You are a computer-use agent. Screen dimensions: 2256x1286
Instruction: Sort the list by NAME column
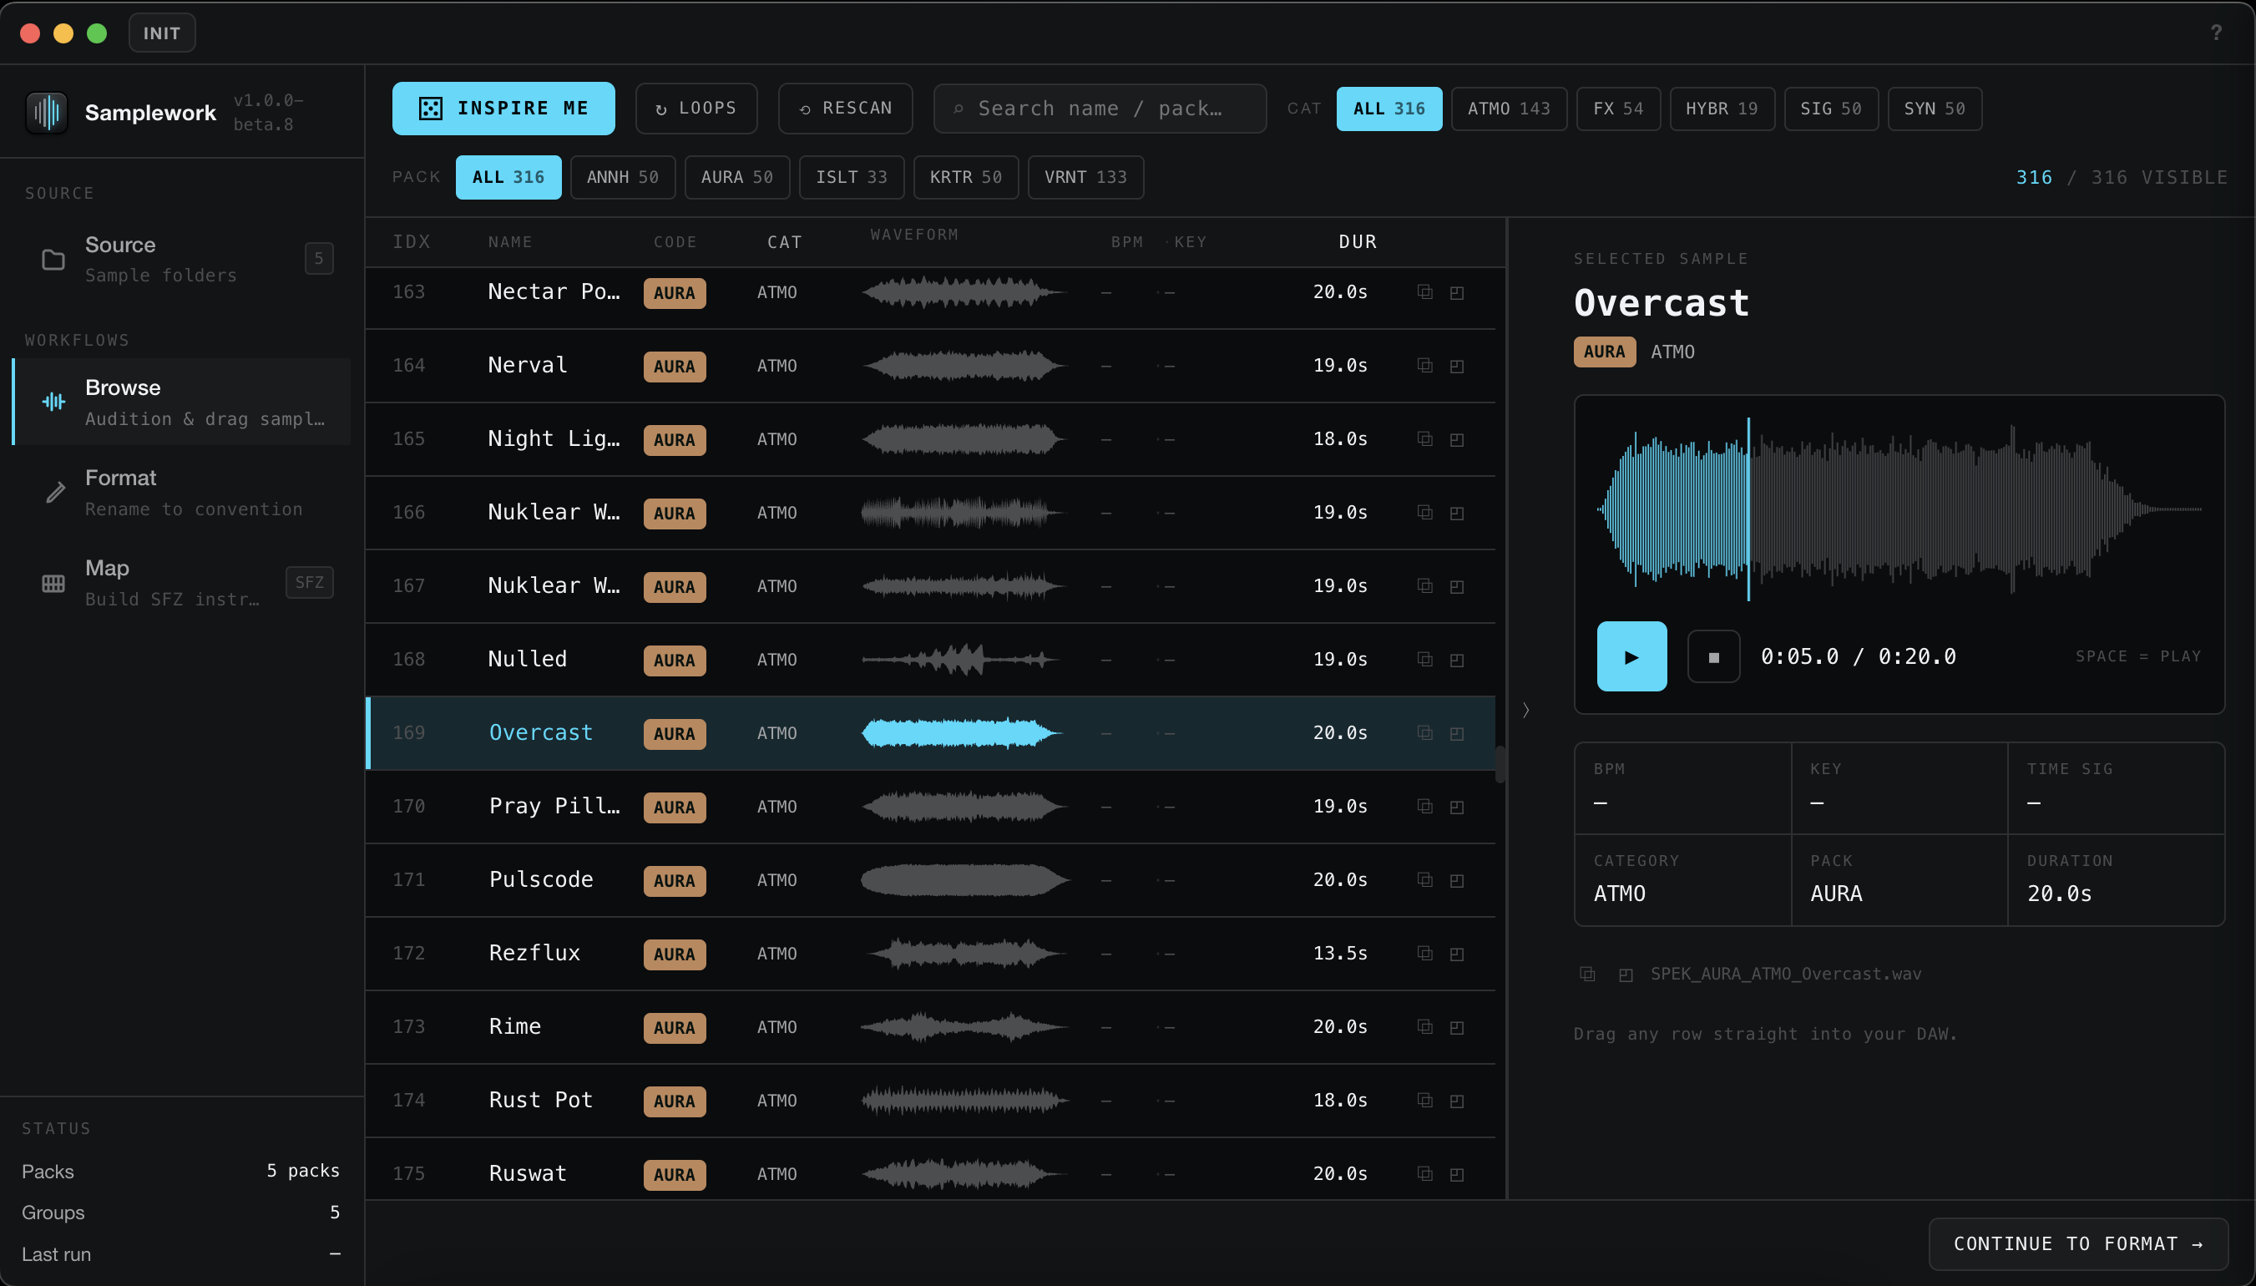[509, 242]
